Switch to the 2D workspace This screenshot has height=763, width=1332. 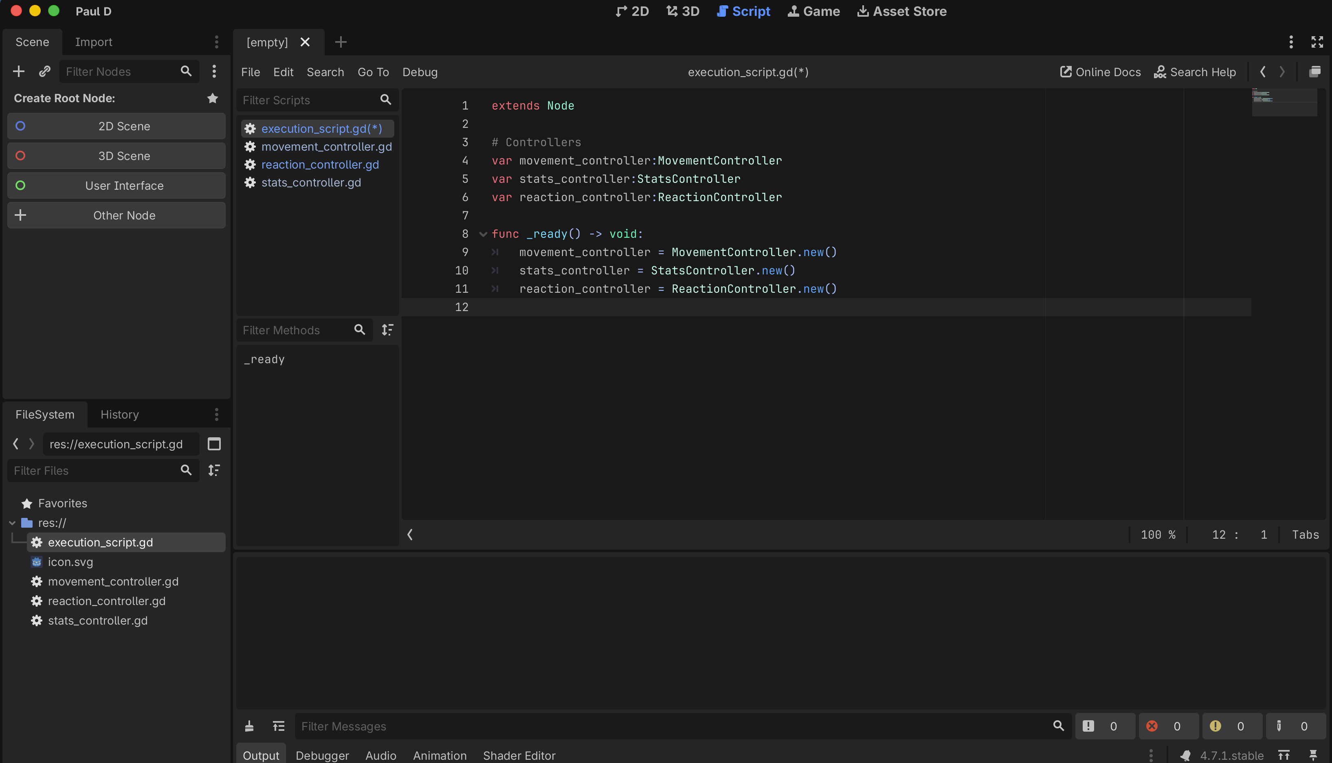click(x=632, y=11)
